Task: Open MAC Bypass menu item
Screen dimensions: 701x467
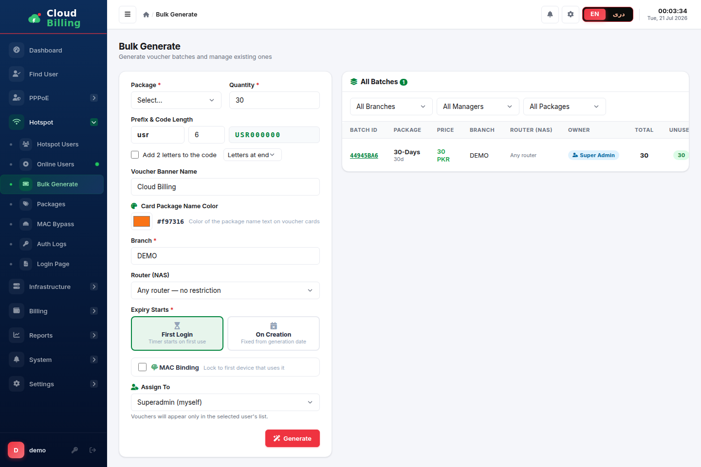Action: [x=52, y=224]
